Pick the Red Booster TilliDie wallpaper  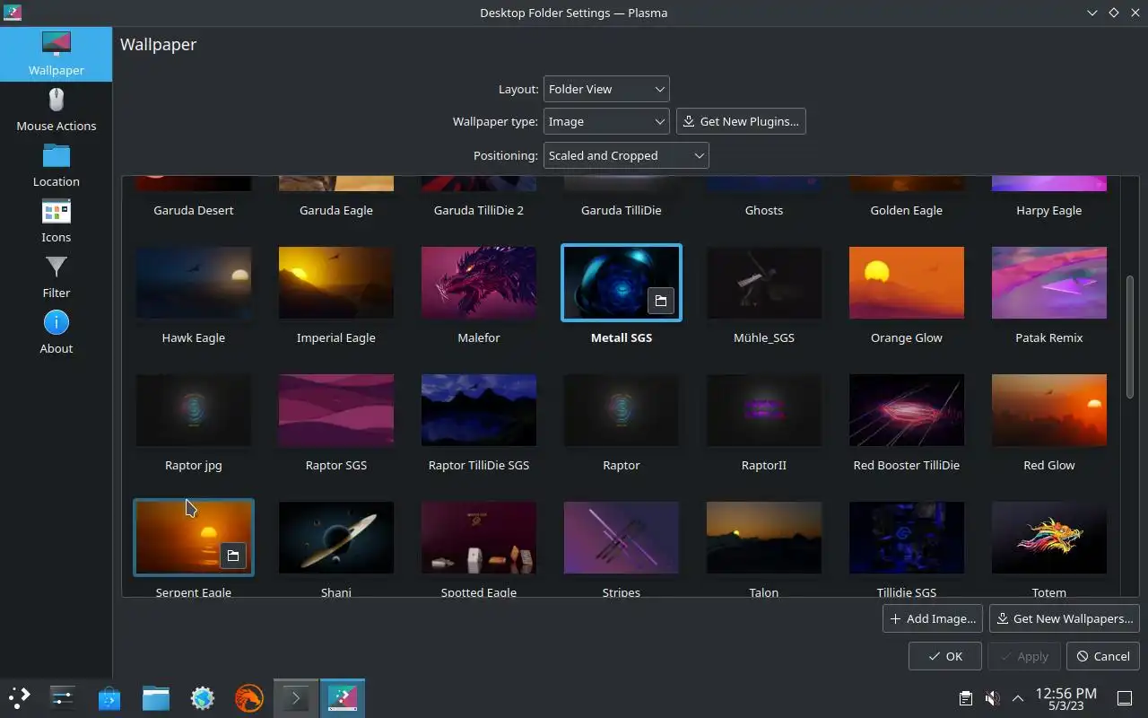coord(906,410)
